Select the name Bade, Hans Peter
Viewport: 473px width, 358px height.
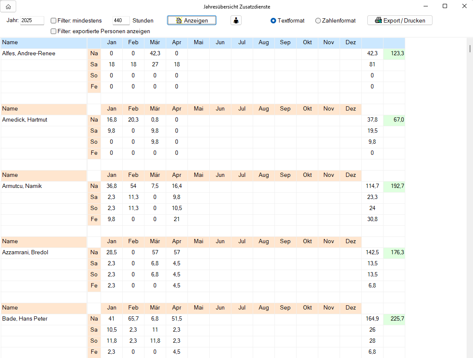[x=25, y=319]
